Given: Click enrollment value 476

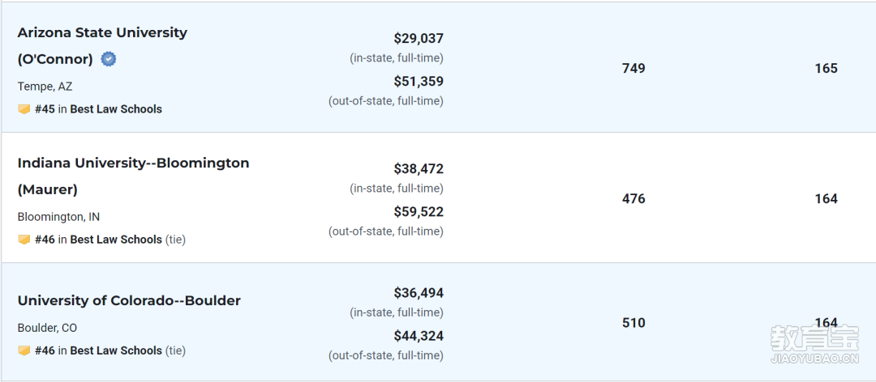Looking at the screenshot, I should tap(633, 199).
